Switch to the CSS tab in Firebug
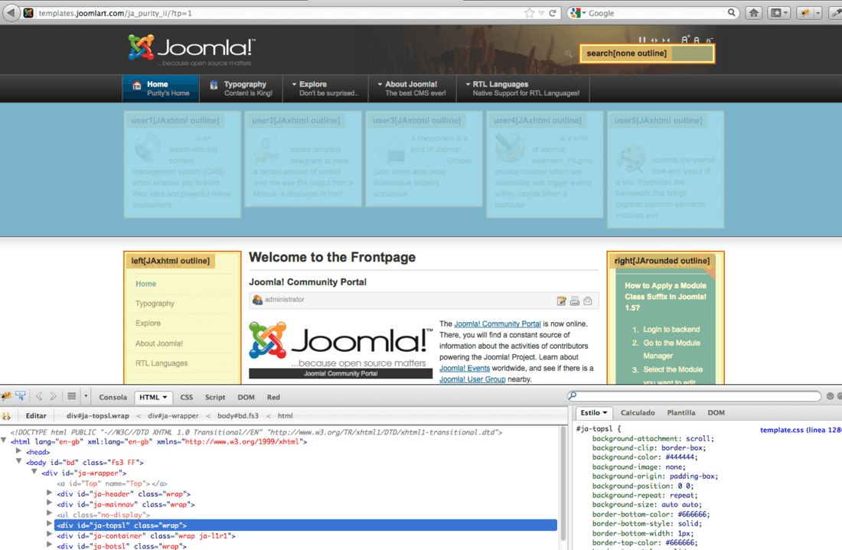Screen dimensions: 842x550 (x=186, y=398)
